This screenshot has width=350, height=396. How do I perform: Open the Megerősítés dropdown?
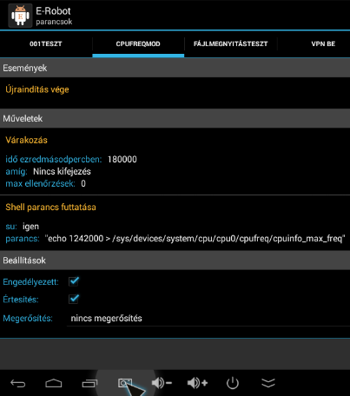pos(208,319)
